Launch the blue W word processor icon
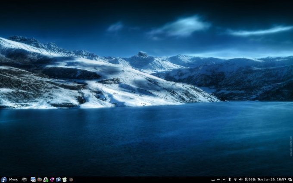This screenshot has height=183, width=293. [x=59, y=180]
